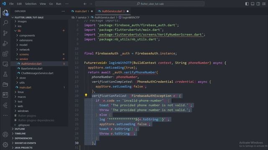Image resolution: width=268 pixels, height=150 pixels.
Task: Go forward with the right arrow
Action: 91,4
